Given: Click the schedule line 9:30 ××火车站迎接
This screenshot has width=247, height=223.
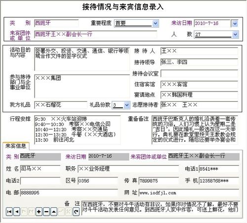Looking at the screenshot, I should (x=61, y=119).
